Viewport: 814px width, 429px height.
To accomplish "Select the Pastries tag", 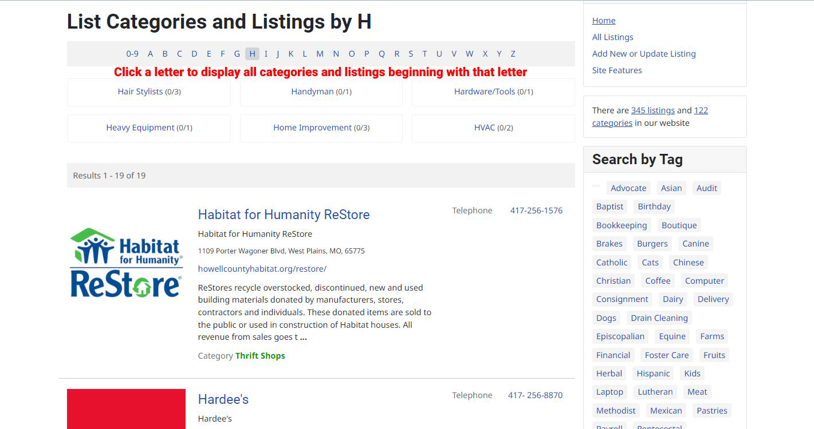I will [x=712, y=411].
